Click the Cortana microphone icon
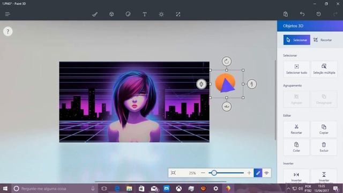 pos(93,188)
